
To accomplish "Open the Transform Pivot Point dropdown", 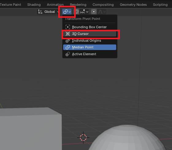I will point(67,12).
